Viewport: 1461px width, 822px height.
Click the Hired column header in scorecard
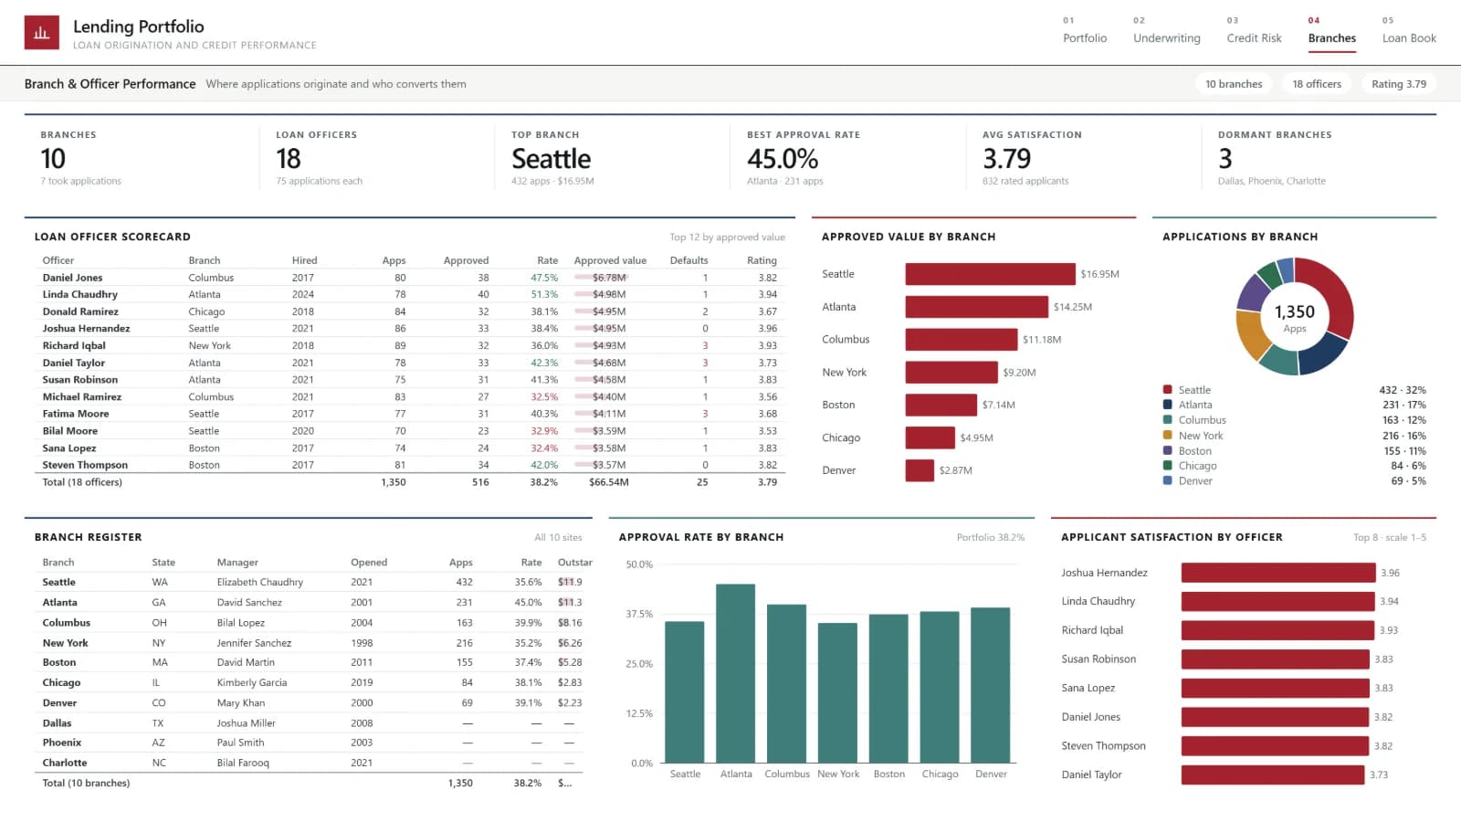point(304,260)
